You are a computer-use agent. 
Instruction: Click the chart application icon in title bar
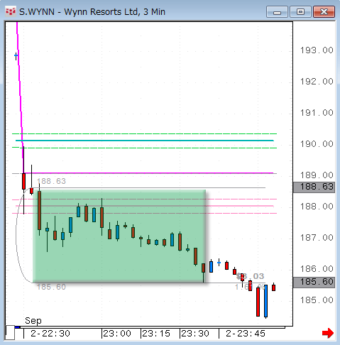(11, 11)
